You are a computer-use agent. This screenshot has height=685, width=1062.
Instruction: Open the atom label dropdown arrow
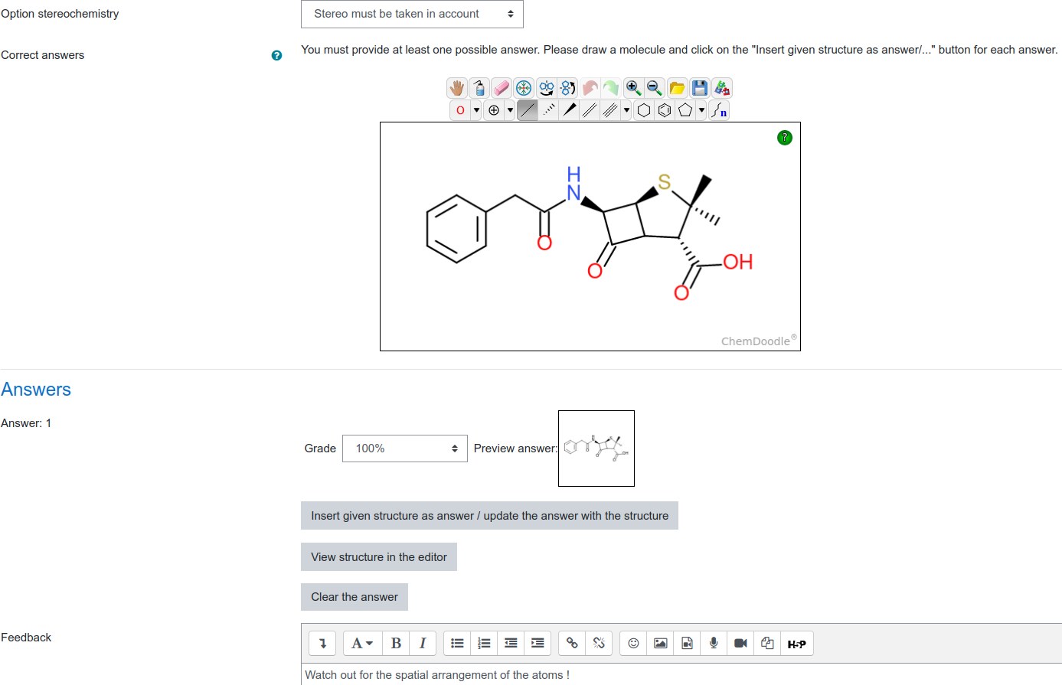coord(476,110)
